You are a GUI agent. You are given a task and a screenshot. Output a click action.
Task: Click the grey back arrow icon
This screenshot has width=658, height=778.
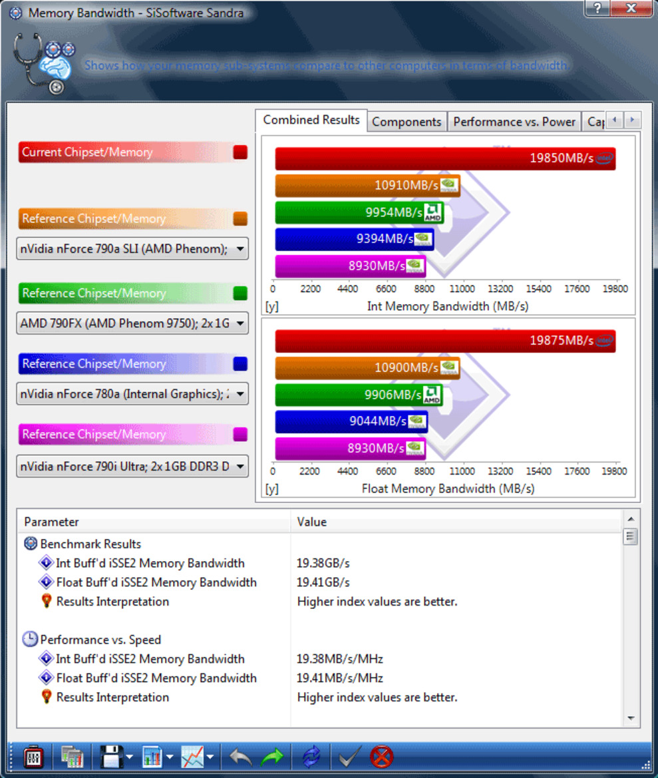click(241, 757)
